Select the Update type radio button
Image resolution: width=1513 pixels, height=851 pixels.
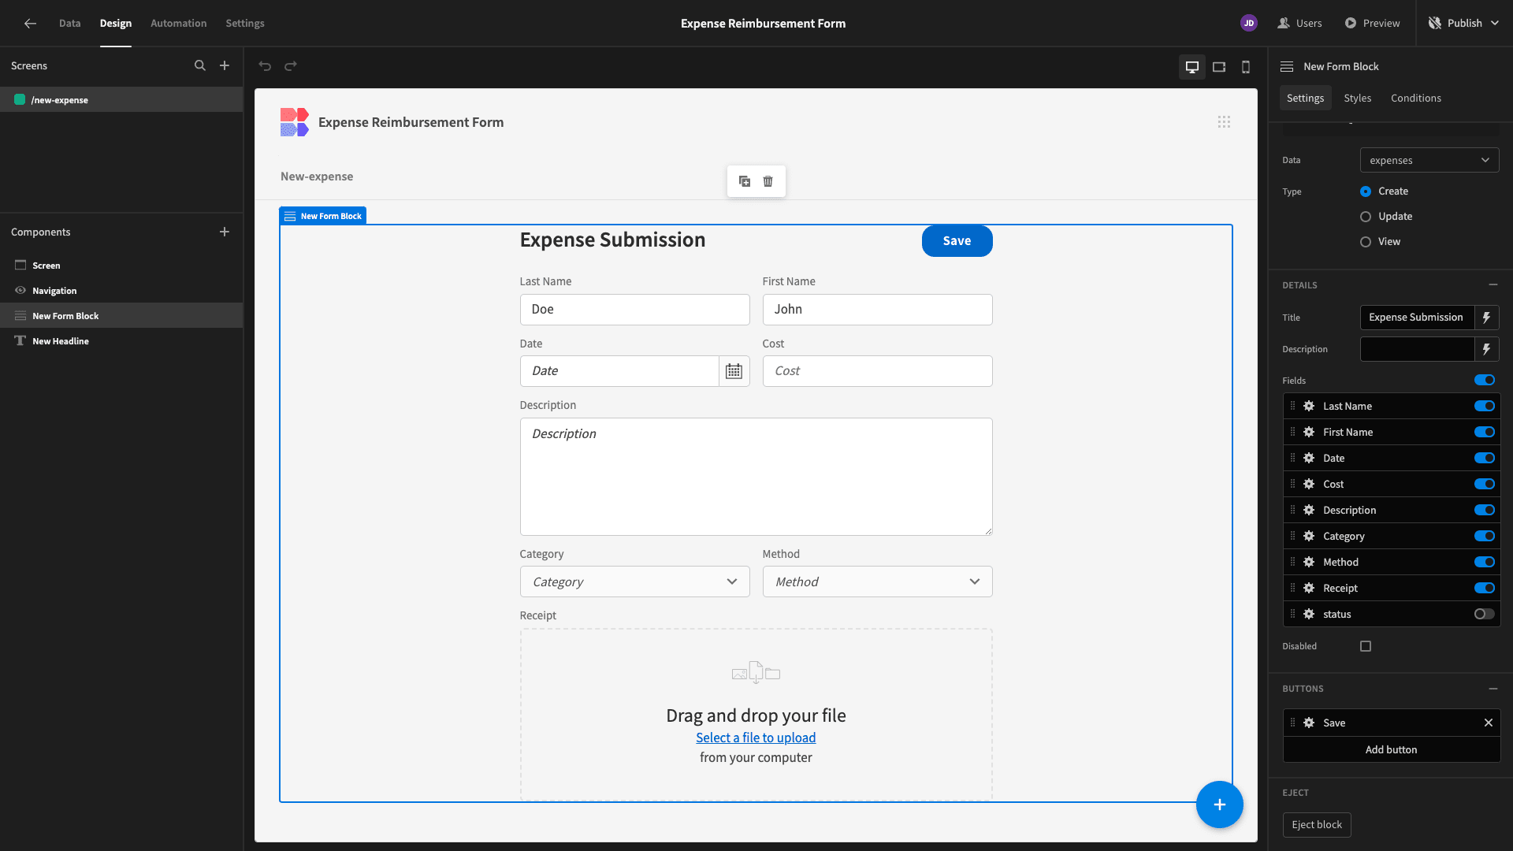1366,217
